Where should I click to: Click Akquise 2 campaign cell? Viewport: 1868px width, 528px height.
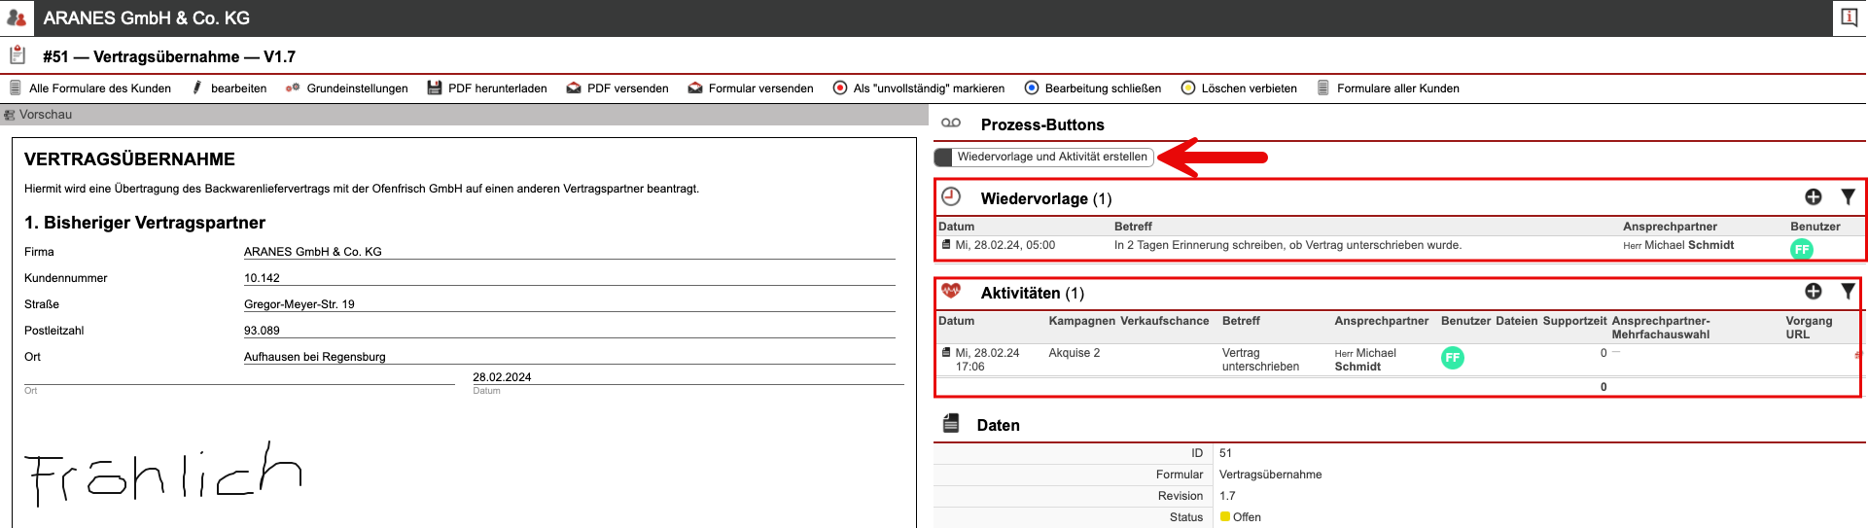point(1075,353)
